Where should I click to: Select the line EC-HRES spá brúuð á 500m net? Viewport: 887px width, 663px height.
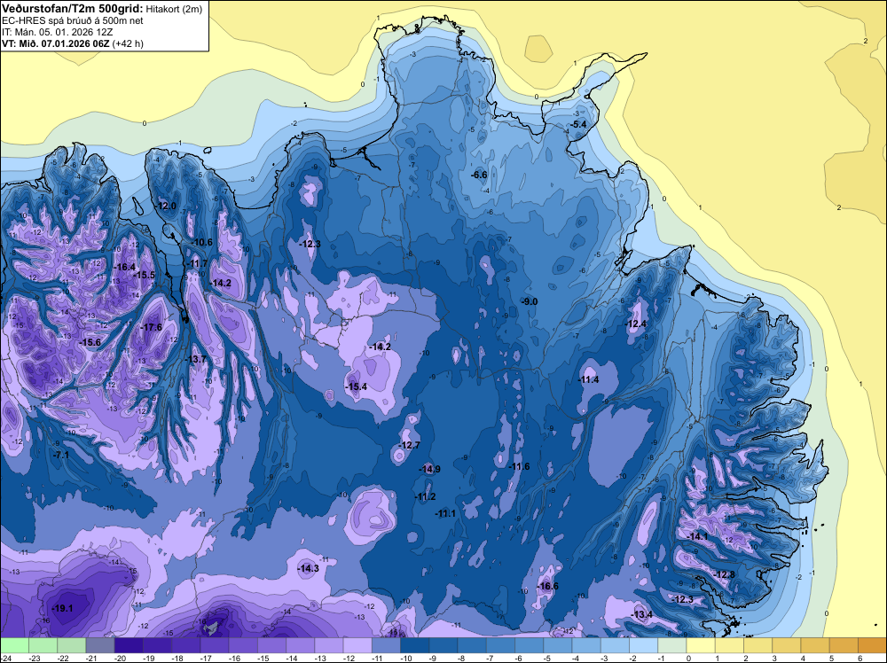pyautogui.click(x=73, y=21)
